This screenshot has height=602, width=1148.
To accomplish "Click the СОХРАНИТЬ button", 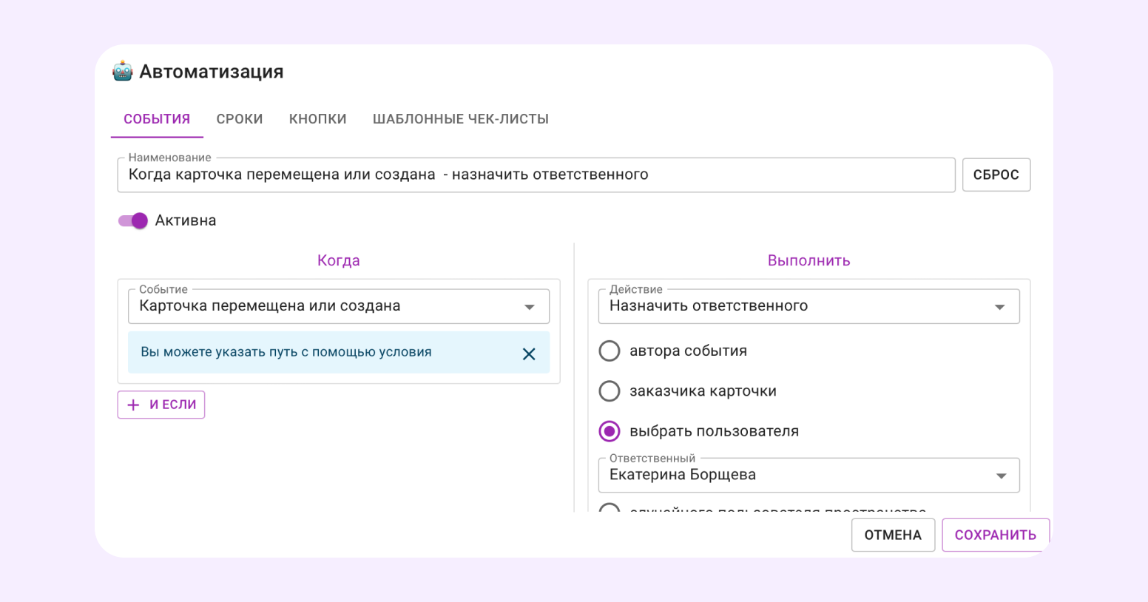I will point(996,535).
